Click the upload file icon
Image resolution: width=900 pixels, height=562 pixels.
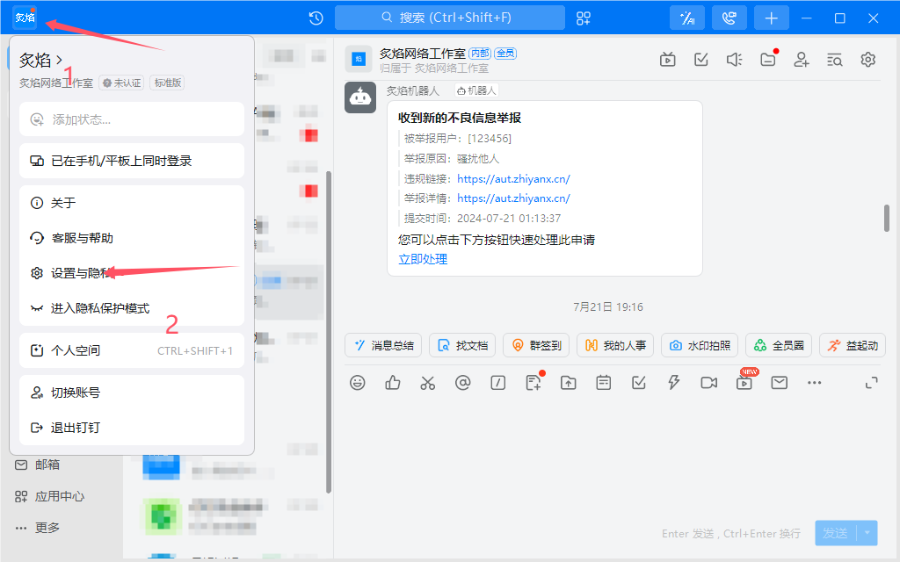[x=569, y=383]
